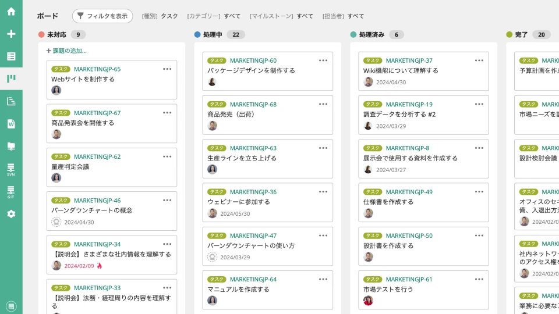Open the カテゴリー filter dropdown
This screenshot has width=559, height=314.
tap(214, 16)
